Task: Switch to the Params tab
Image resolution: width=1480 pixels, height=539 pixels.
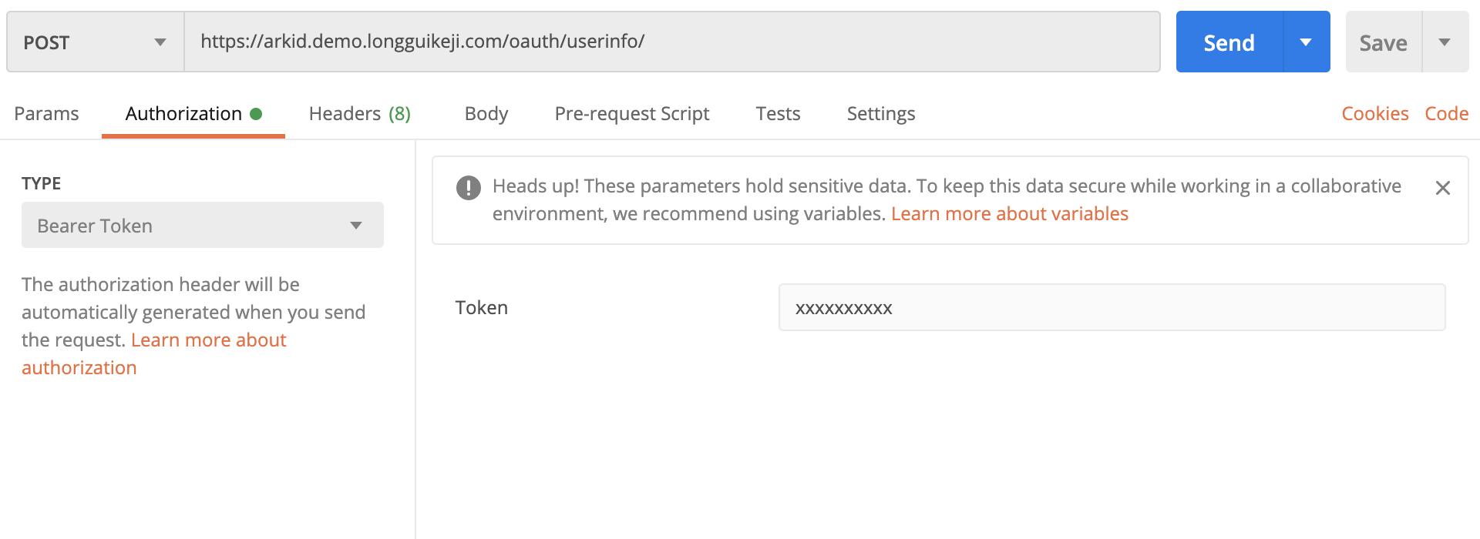Action: 46,114
